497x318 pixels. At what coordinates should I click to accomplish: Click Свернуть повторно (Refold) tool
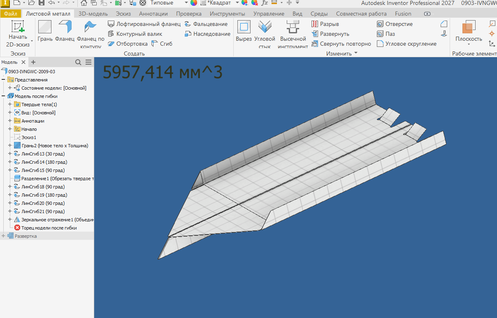(341, 44)
